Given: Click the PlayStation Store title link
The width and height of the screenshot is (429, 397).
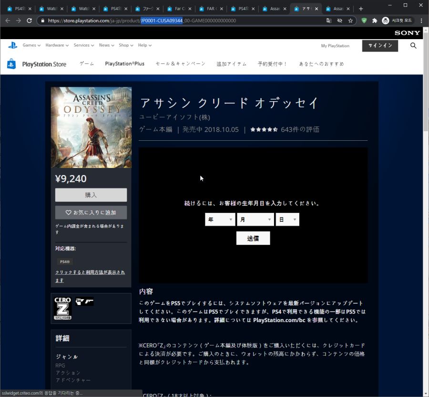Looking at the screenshot, I should click(x=44, y=64).
